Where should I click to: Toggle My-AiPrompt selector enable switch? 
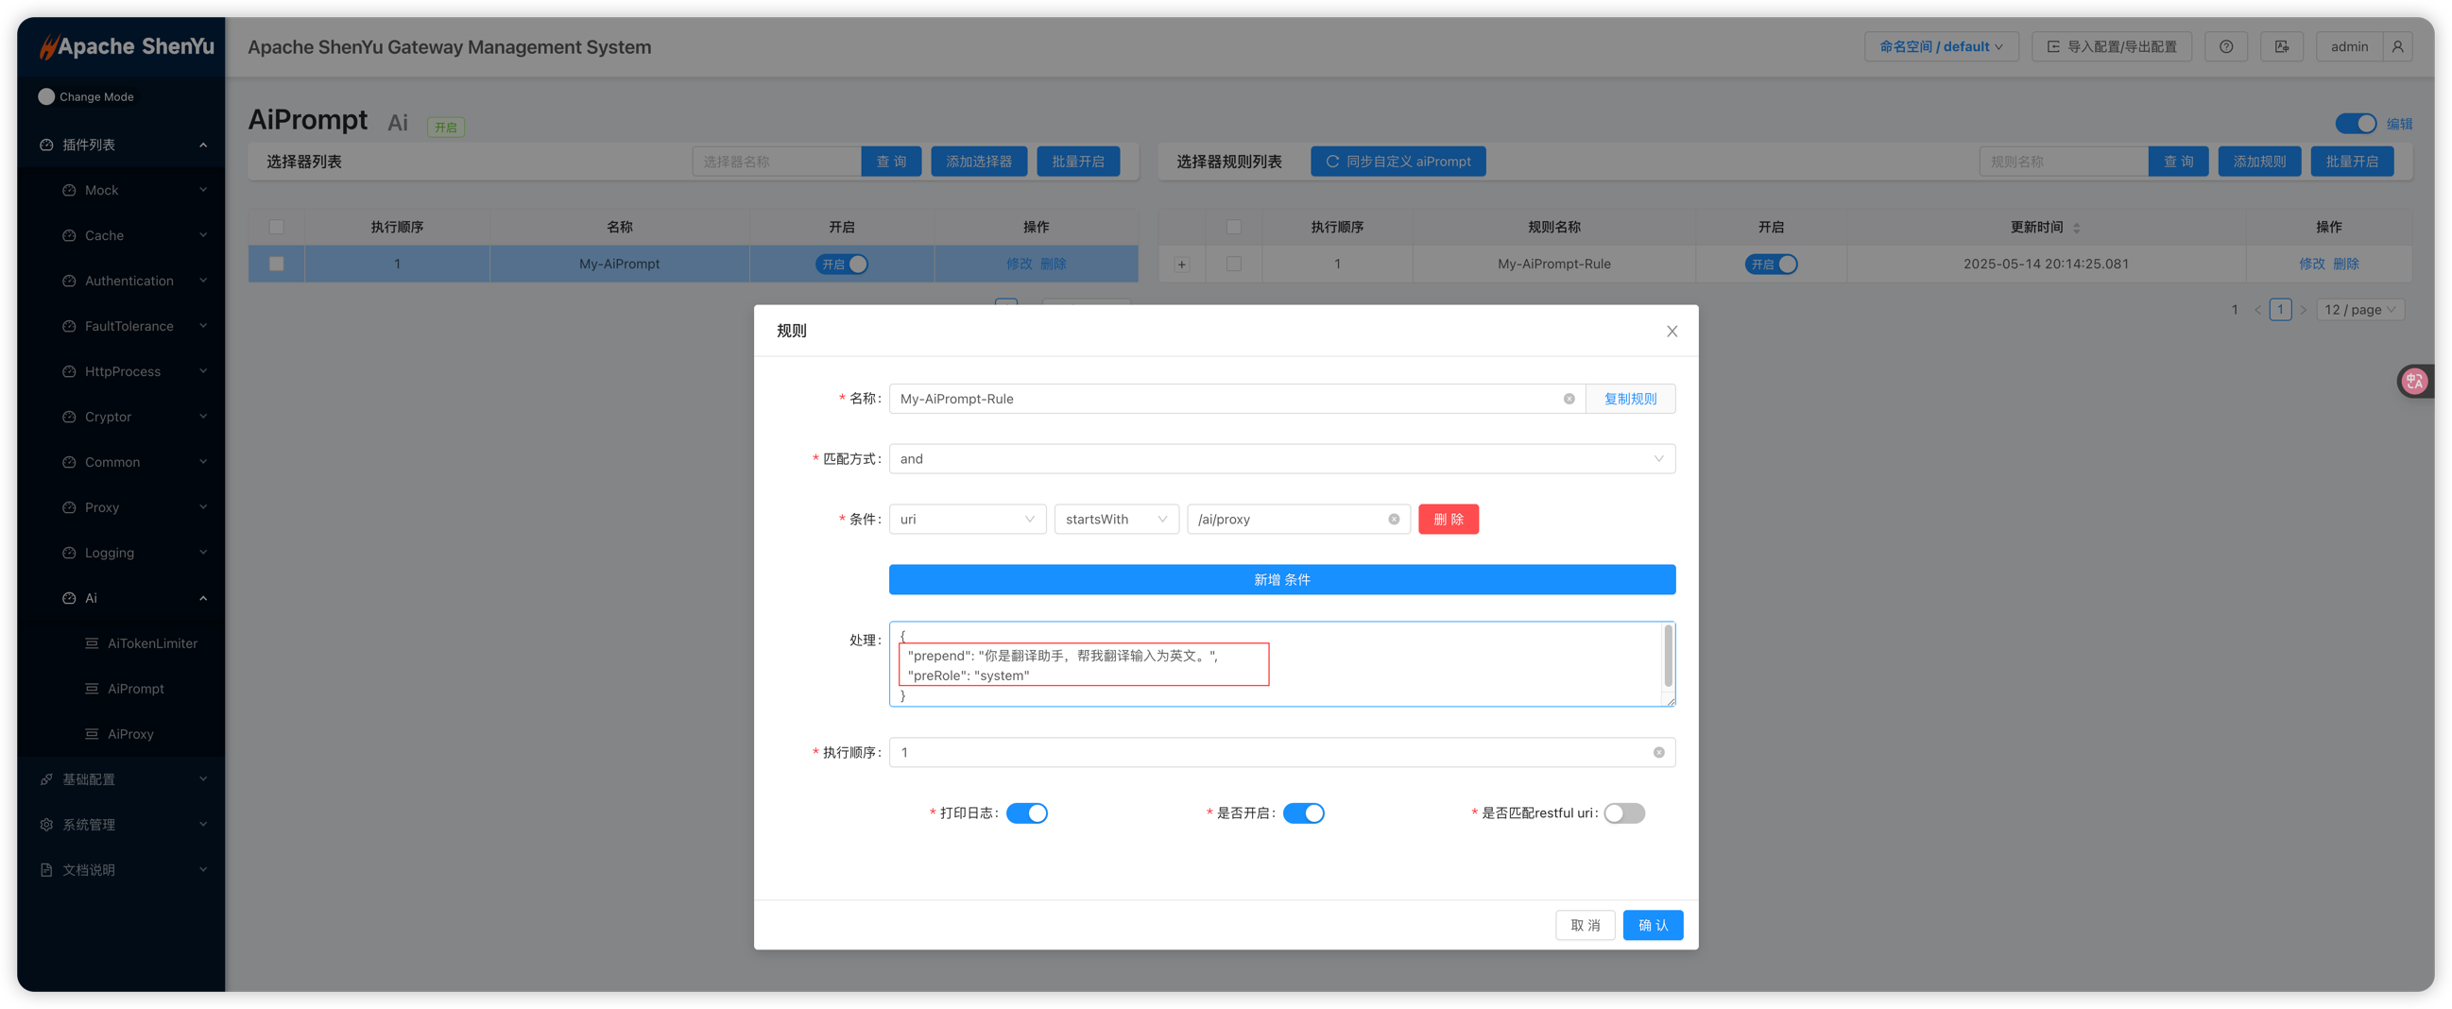842,264
